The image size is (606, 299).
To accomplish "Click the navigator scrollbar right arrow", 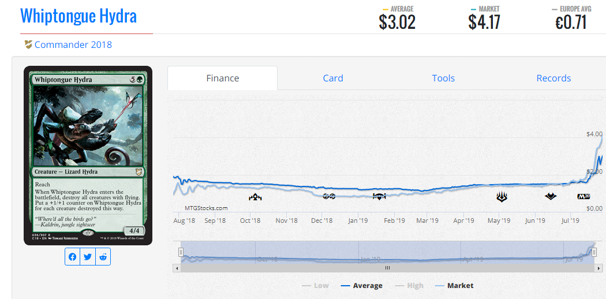I will point(600,268).
